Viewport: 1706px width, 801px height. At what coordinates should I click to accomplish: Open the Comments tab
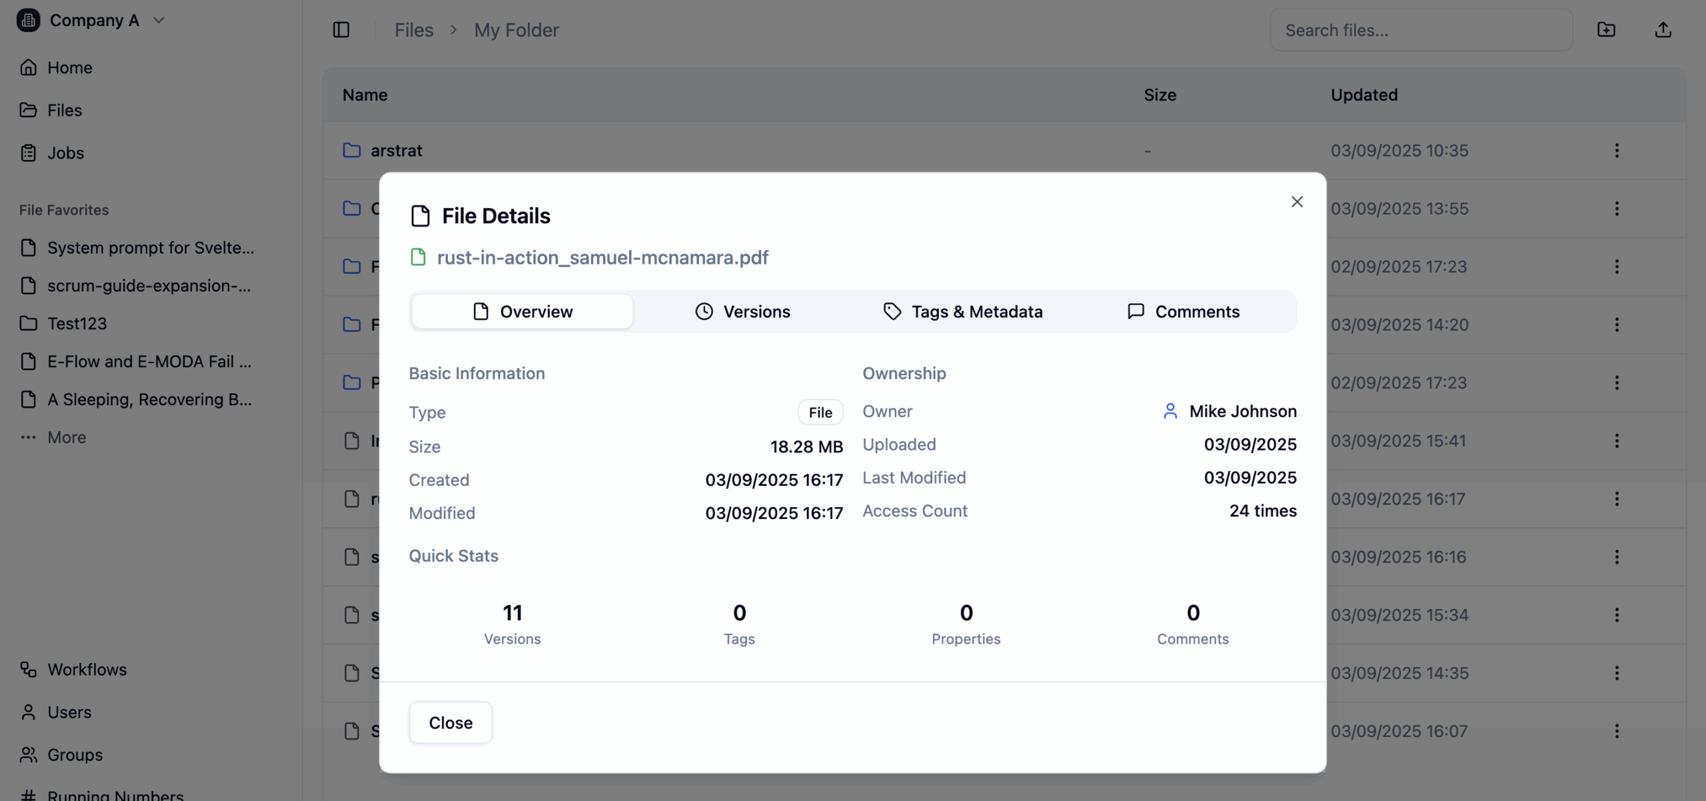1183,311
